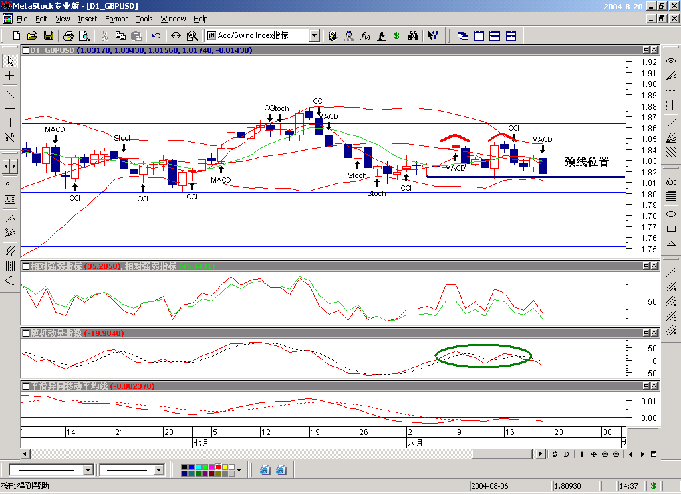Select the arrow pointer tool
The image size is (681, 494).
pyautogui.click(x=10, y=61)
